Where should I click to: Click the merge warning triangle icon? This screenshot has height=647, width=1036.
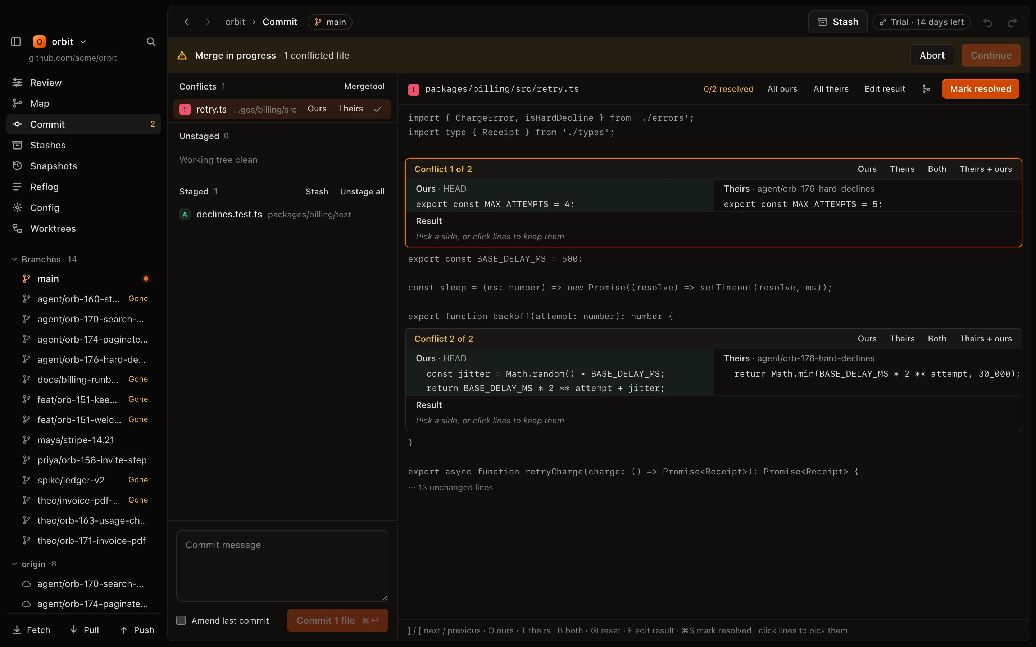point(182,55)
